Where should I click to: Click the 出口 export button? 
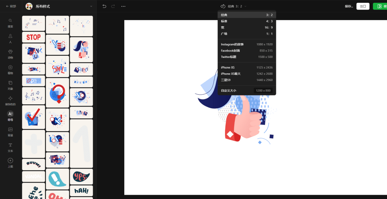tap(363, 6)
